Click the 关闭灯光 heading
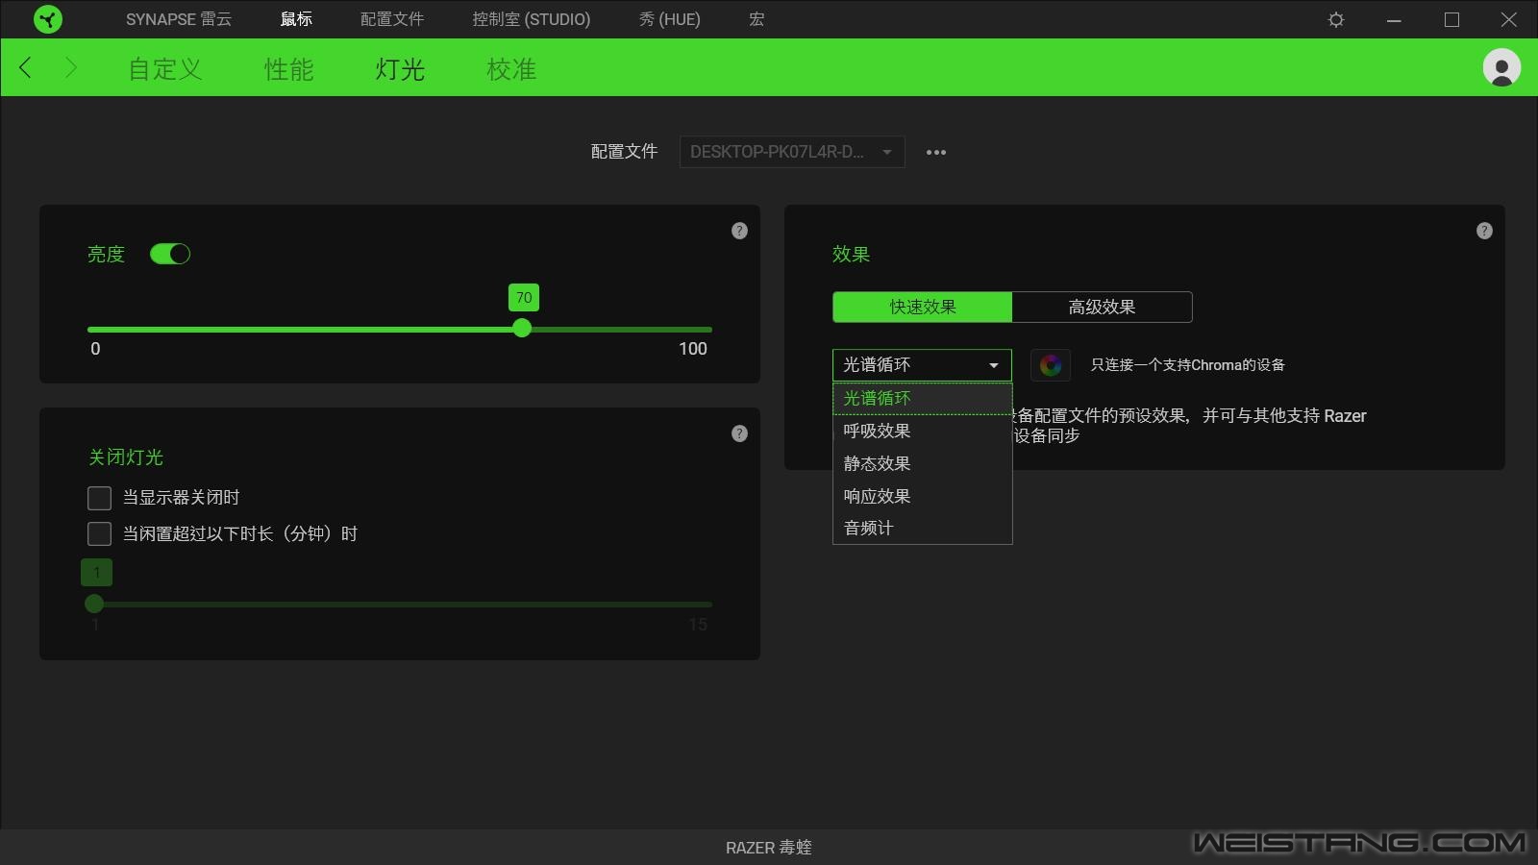1538x865 pixels. [x=126, y=457]
